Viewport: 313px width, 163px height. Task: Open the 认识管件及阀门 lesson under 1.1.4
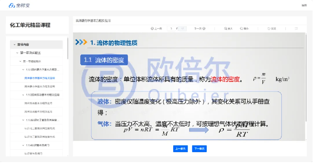tap(33, 154)
